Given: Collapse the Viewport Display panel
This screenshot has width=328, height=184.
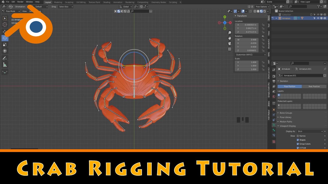Looking at the screenshot, I should pos(288,126).
